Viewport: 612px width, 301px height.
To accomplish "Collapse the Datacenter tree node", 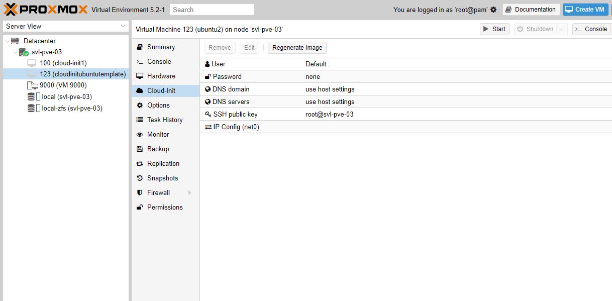I will (8, 41).
